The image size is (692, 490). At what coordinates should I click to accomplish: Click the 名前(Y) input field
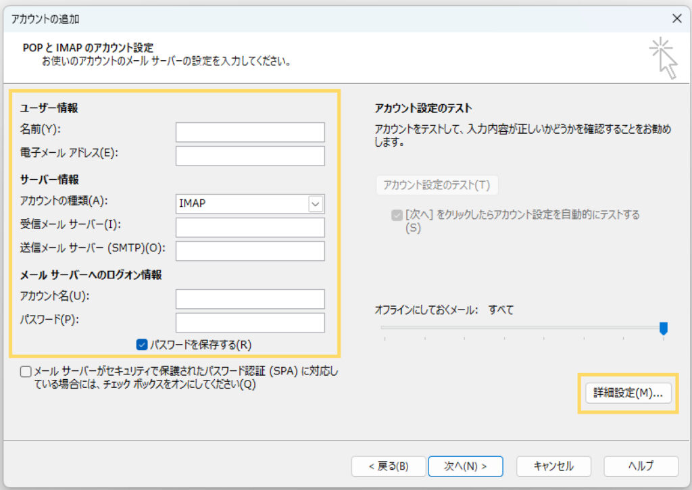coord(250,132)
